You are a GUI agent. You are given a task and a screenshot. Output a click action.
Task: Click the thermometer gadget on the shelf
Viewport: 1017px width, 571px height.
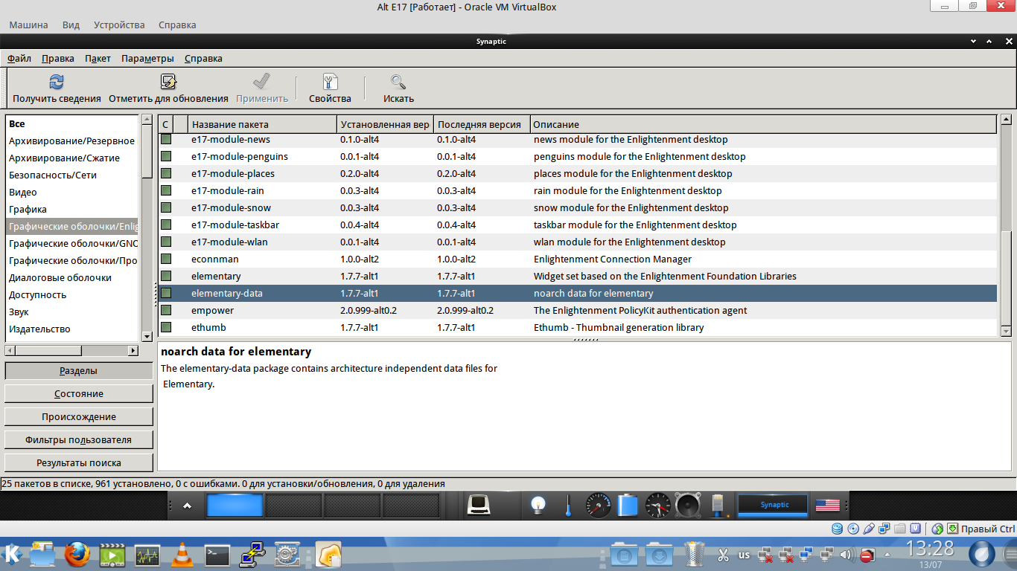pos(567,506)
